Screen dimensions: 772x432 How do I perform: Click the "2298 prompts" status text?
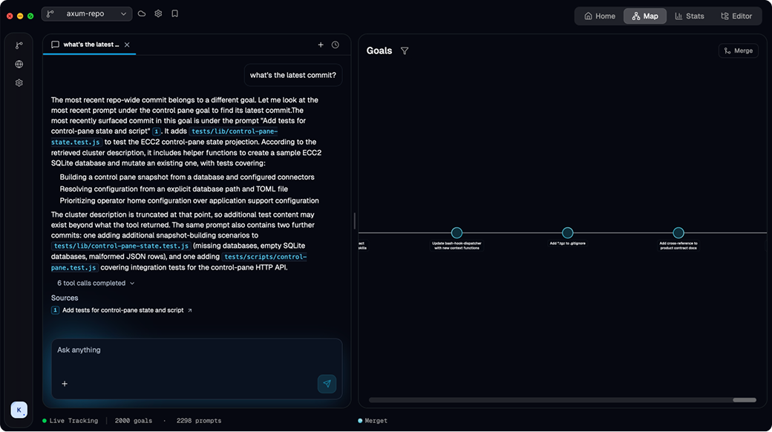click(x=199, y=421)
